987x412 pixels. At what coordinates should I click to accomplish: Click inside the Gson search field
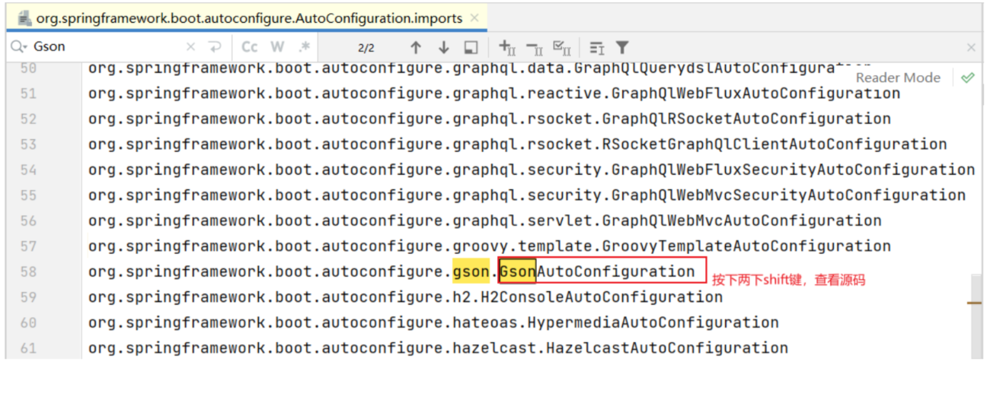[107, 47]
